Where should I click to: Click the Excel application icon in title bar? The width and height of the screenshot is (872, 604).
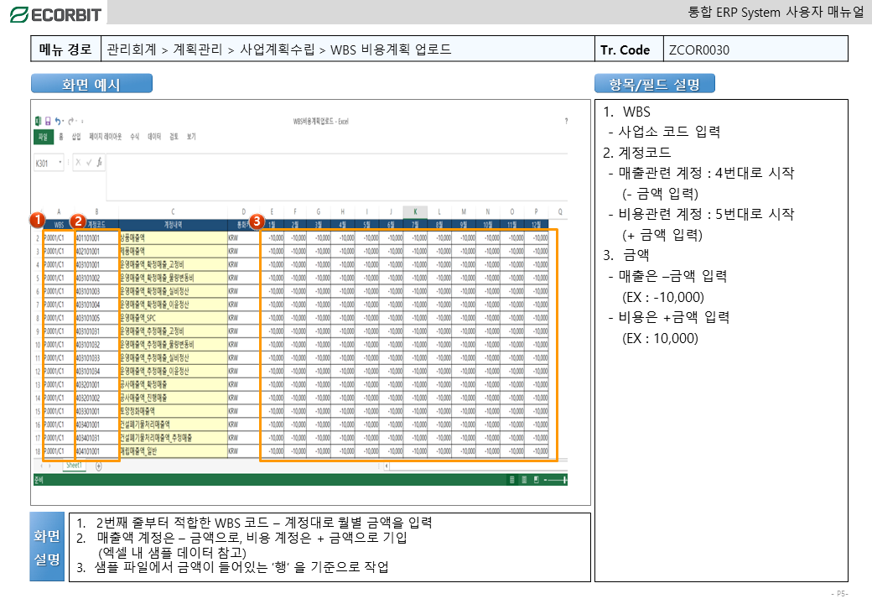[x=39, y=121]
